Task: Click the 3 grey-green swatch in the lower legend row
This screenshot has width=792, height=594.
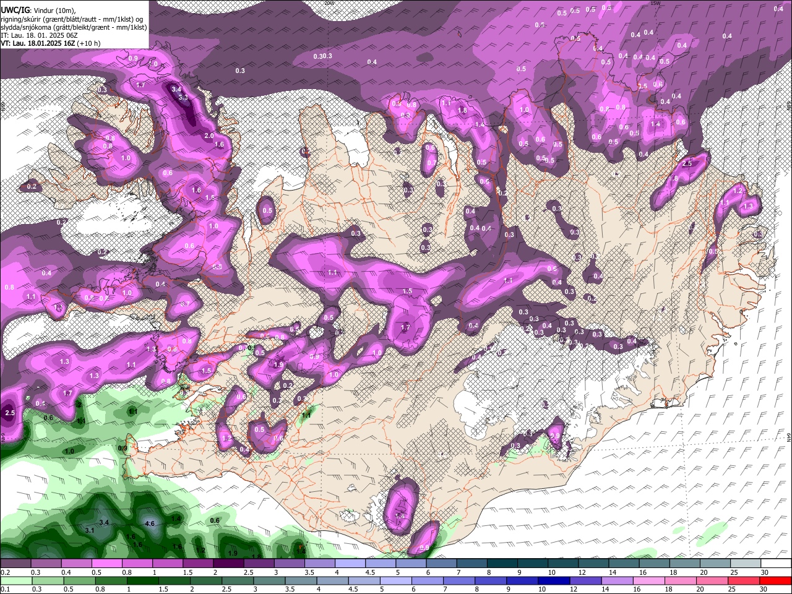Action: (269, 580)
